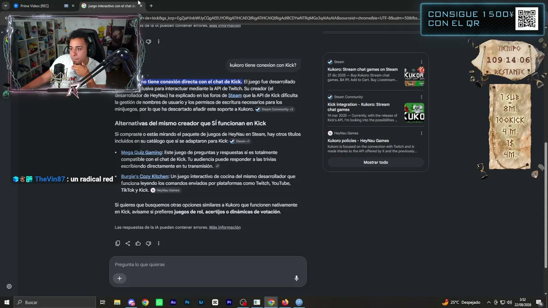548x308 pixels.
Task: Launch Adobe Audition from the taskbar
Action: pyautogui.click(x=173, y=302)
